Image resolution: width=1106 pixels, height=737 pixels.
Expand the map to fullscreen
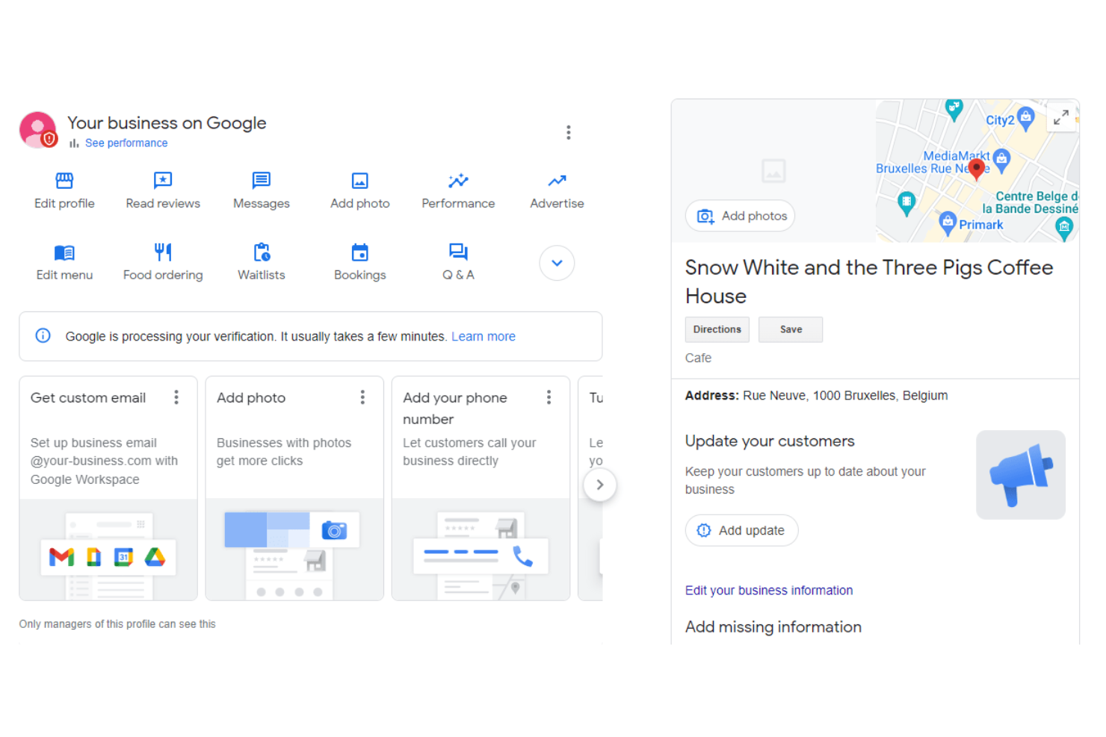(1061, 117)
